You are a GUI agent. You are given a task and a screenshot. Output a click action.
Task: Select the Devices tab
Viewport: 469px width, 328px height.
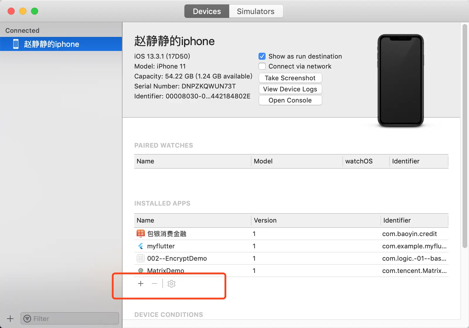pyautogui.click(x=207, y=11)
